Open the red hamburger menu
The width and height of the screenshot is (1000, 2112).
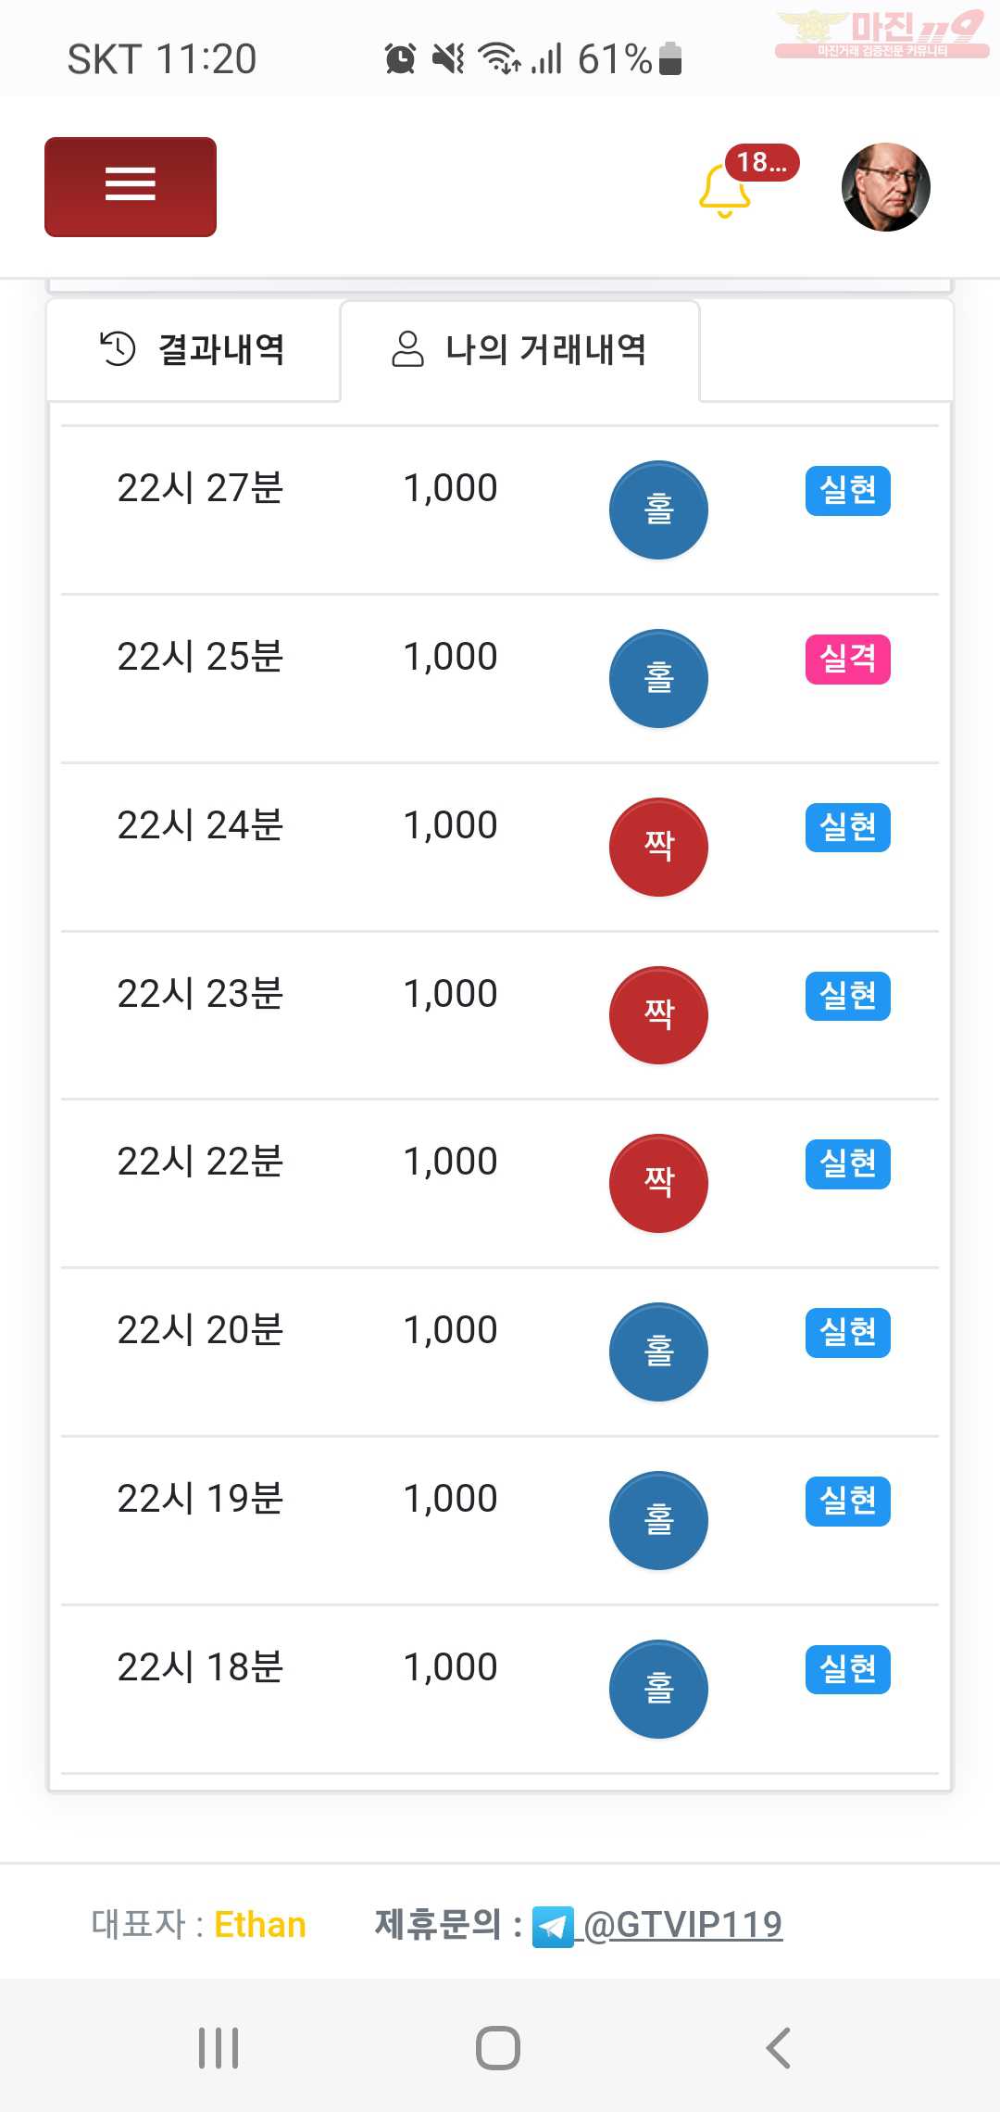131,187
